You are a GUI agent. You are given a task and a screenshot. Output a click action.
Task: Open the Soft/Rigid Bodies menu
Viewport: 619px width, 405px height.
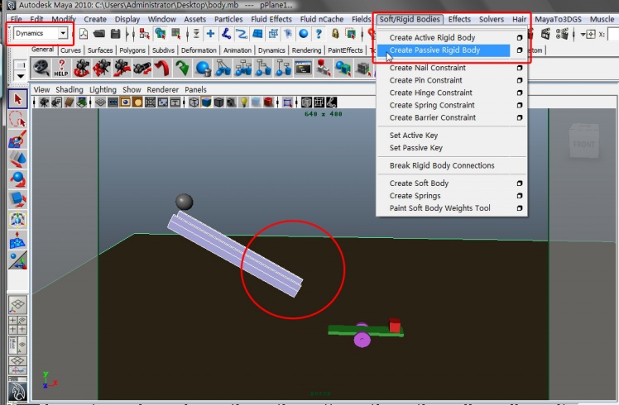[410, 19]
